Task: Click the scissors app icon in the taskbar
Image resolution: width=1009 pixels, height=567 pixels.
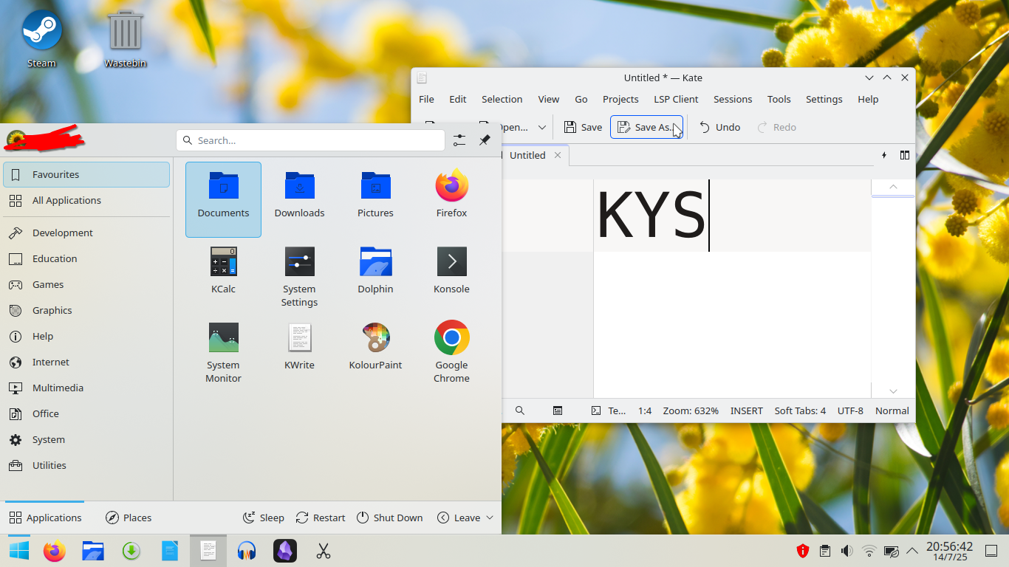Action: click(x=323, y=551)
